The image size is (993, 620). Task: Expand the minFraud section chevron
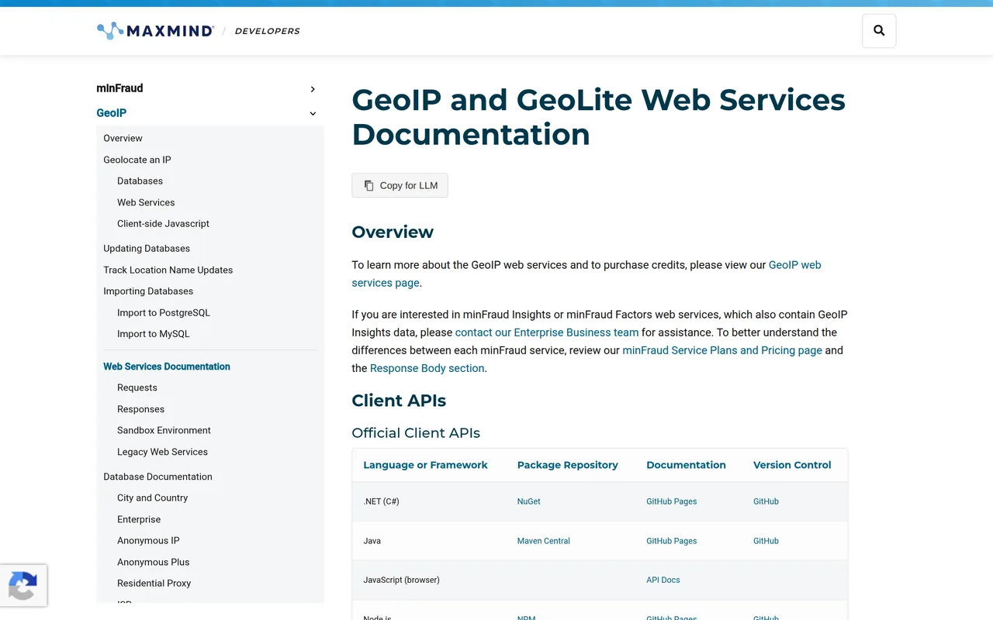(313, 89)
